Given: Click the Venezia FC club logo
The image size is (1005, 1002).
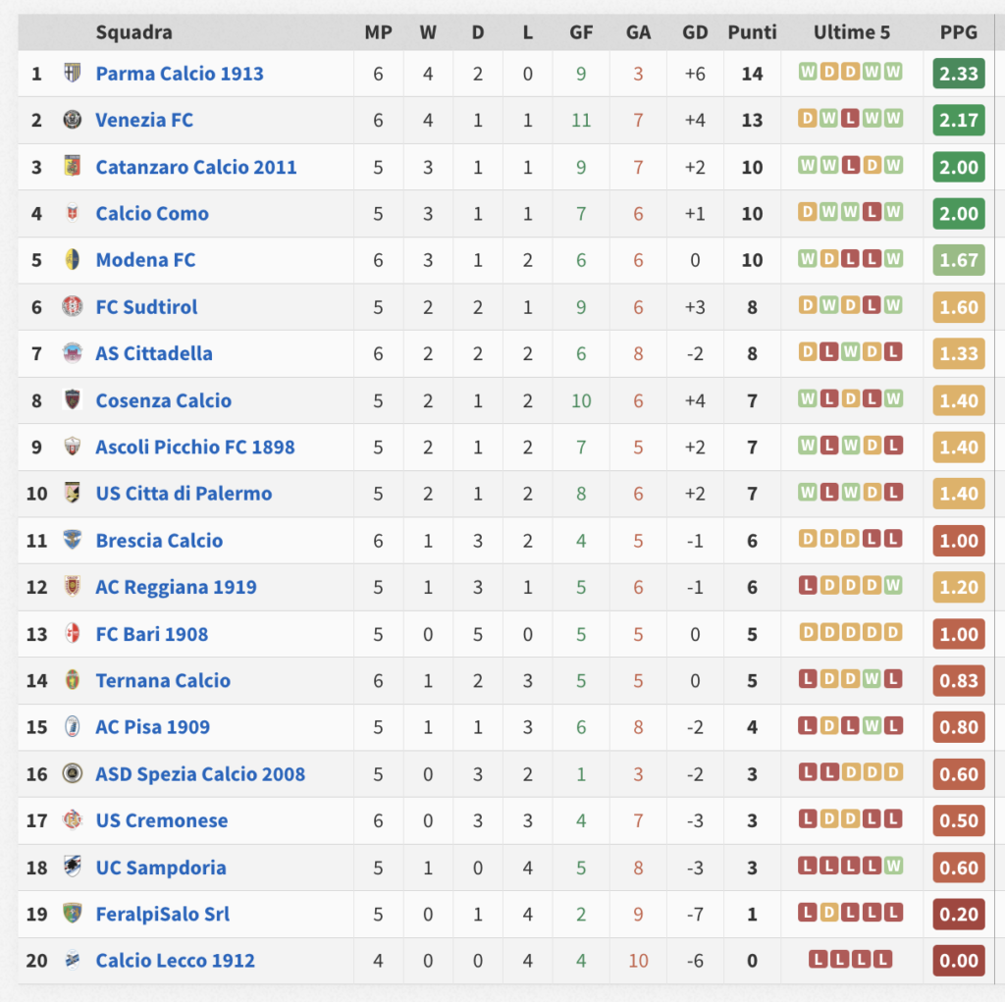Looking at the screenshot, I should click(73, 120).
